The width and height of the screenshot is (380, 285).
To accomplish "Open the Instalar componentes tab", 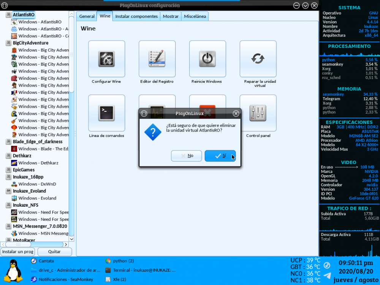I will click(136, 16).
